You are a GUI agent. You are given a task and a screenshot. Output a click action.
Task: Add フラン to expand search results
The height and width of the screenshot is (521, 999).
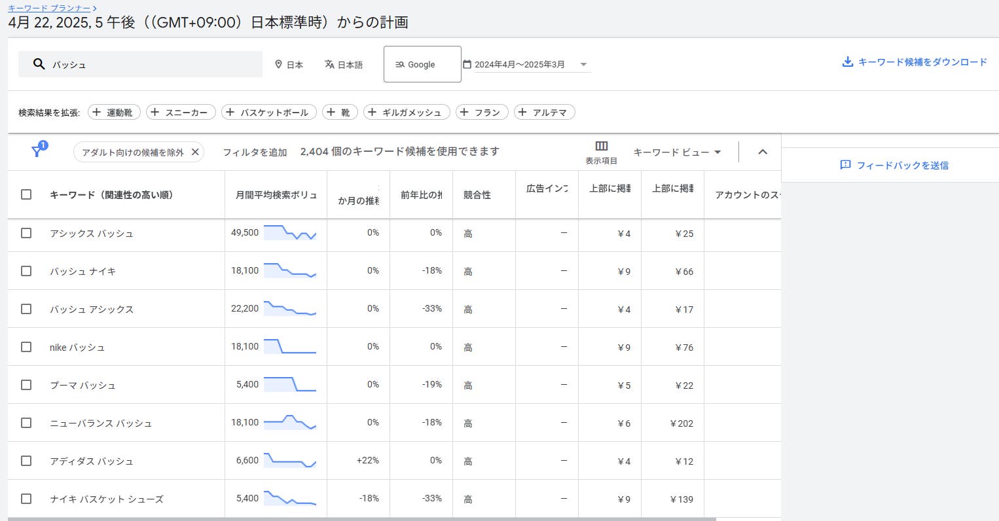click(x=482, y=112)
